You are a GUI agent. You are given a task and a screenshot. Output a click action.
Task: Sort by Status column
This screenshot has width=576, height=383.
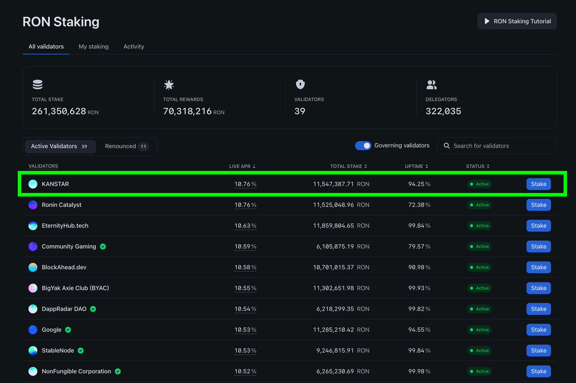point(478,166)
